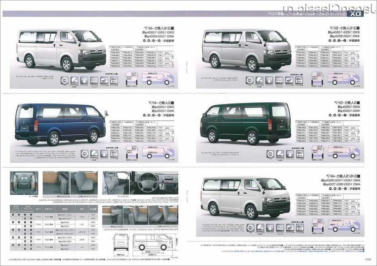
Task: Click the pink cargo side diagram under the top-left white van
Action: [x=158, y=78]
